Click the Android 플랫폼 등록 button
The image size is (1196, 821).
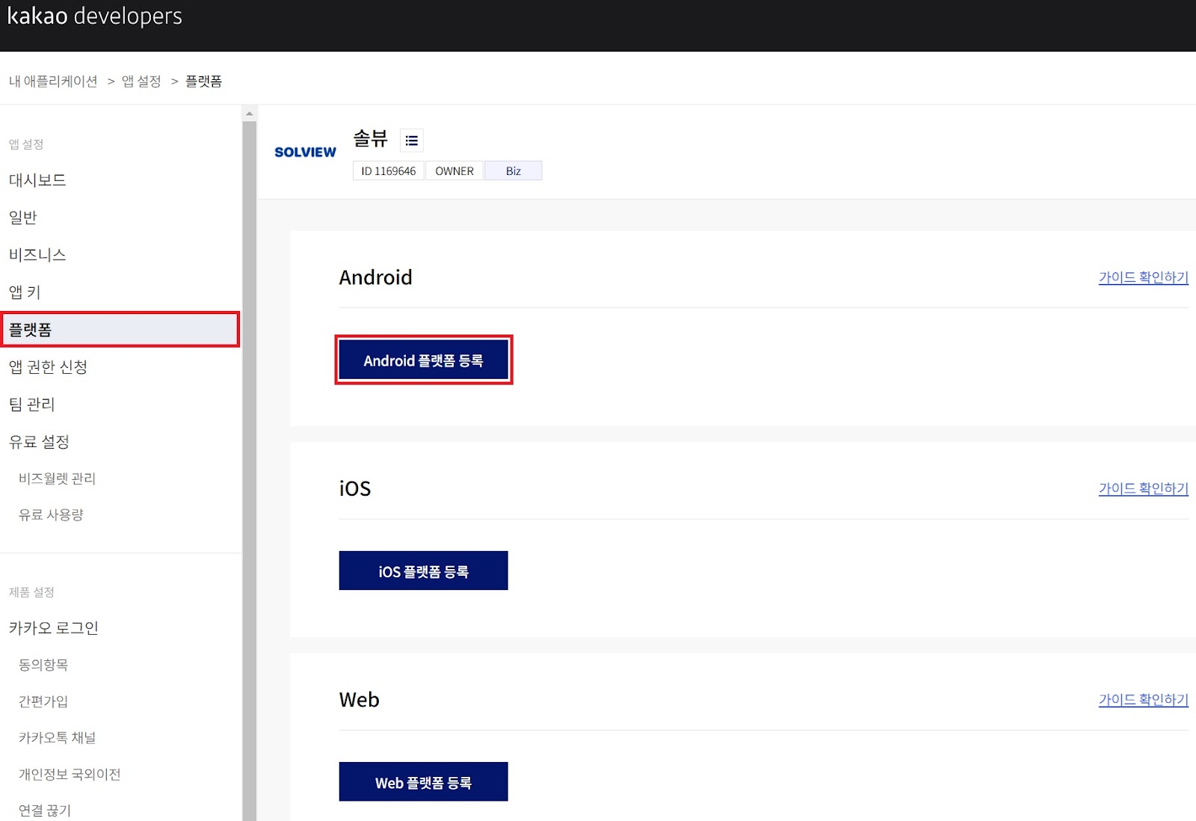click(423, 360)
